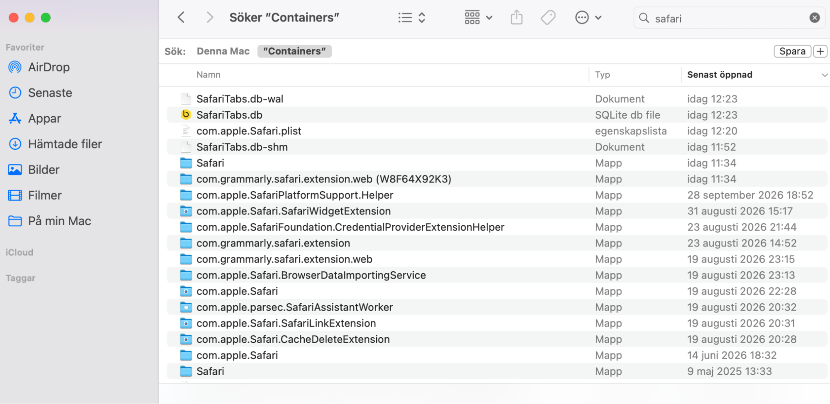Expand the Taggar sidebar section
Image resolution: width=830 pixels, height=404 pixels.
point(21,278)
